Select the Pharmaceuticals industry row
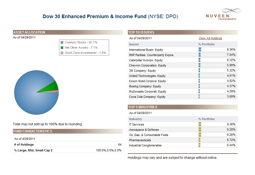 (183, 140)
